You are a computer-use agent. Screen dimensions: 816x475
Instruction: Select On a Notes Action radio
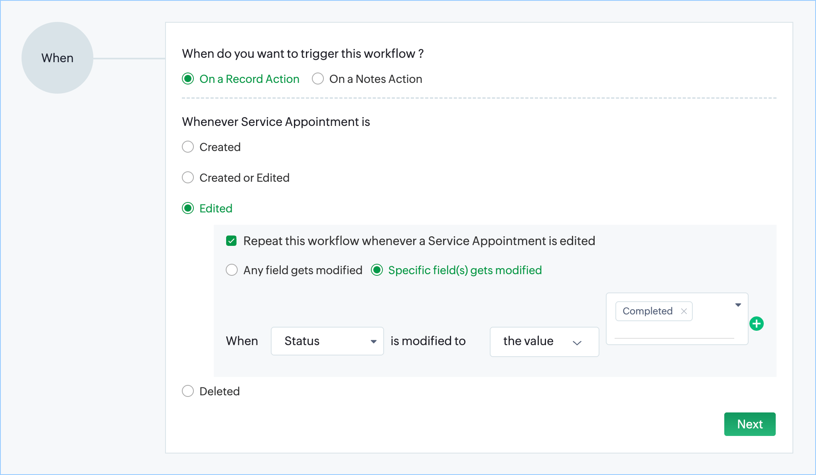click(318, 79)
